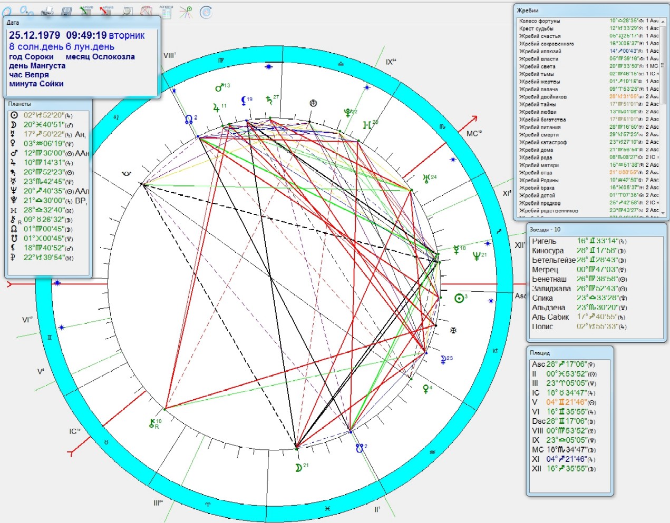
Task: Click the red-arrow Архив toolbar icon
Action: point(105,11)
